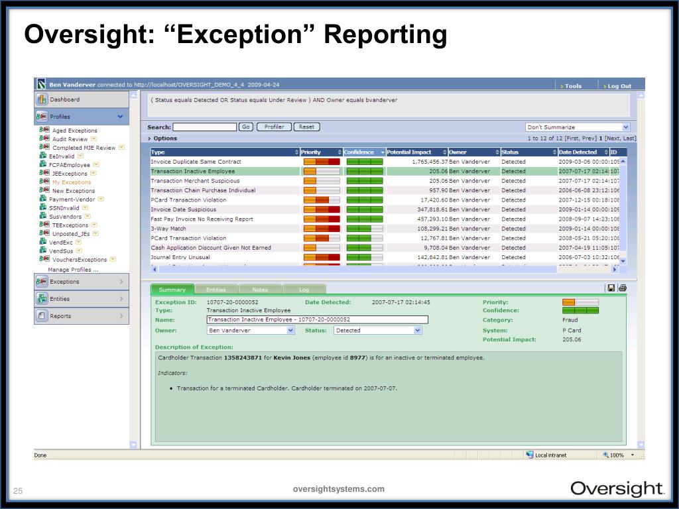Jump to the Last results page
This screenshot has height=509, width=679.
[629, 139]
